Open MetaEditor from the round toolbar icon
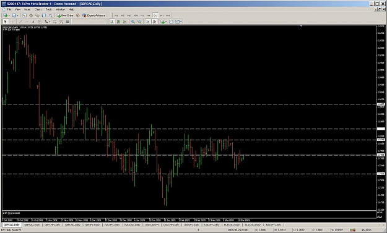Screen dimensions: 387x233 tap(78, 15)
